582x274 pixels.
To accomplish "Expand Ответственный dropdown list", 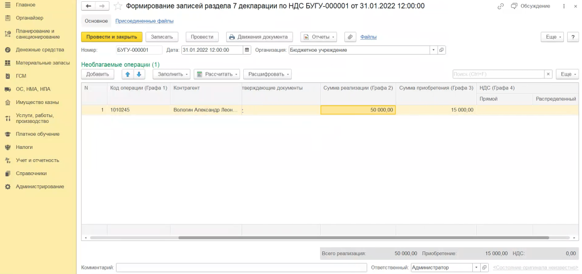I will (x=476, y=267).
